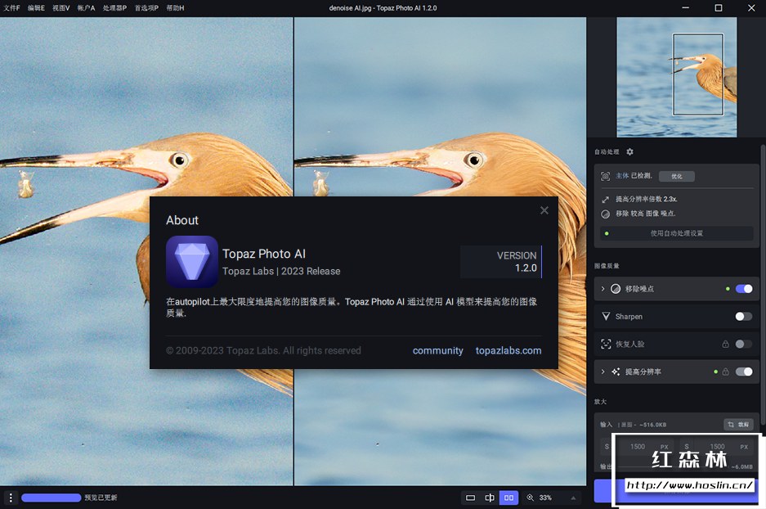Close the About dialog

[544, 210]
